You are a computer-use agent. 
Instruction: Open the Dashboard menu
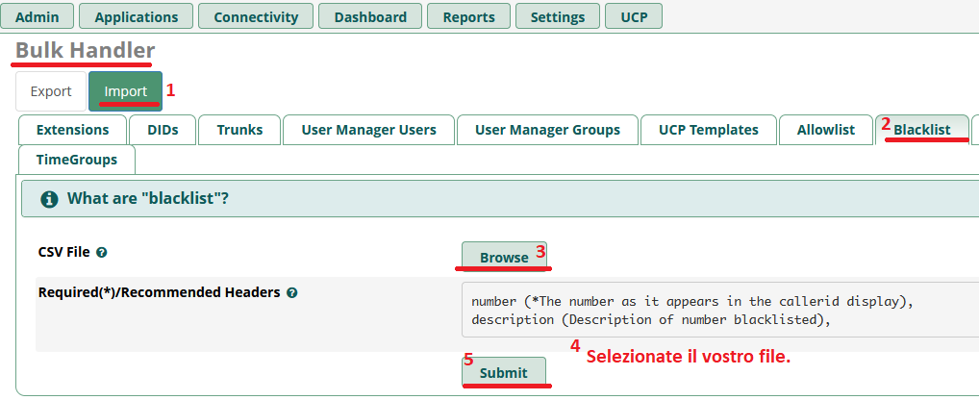[370, 17]
